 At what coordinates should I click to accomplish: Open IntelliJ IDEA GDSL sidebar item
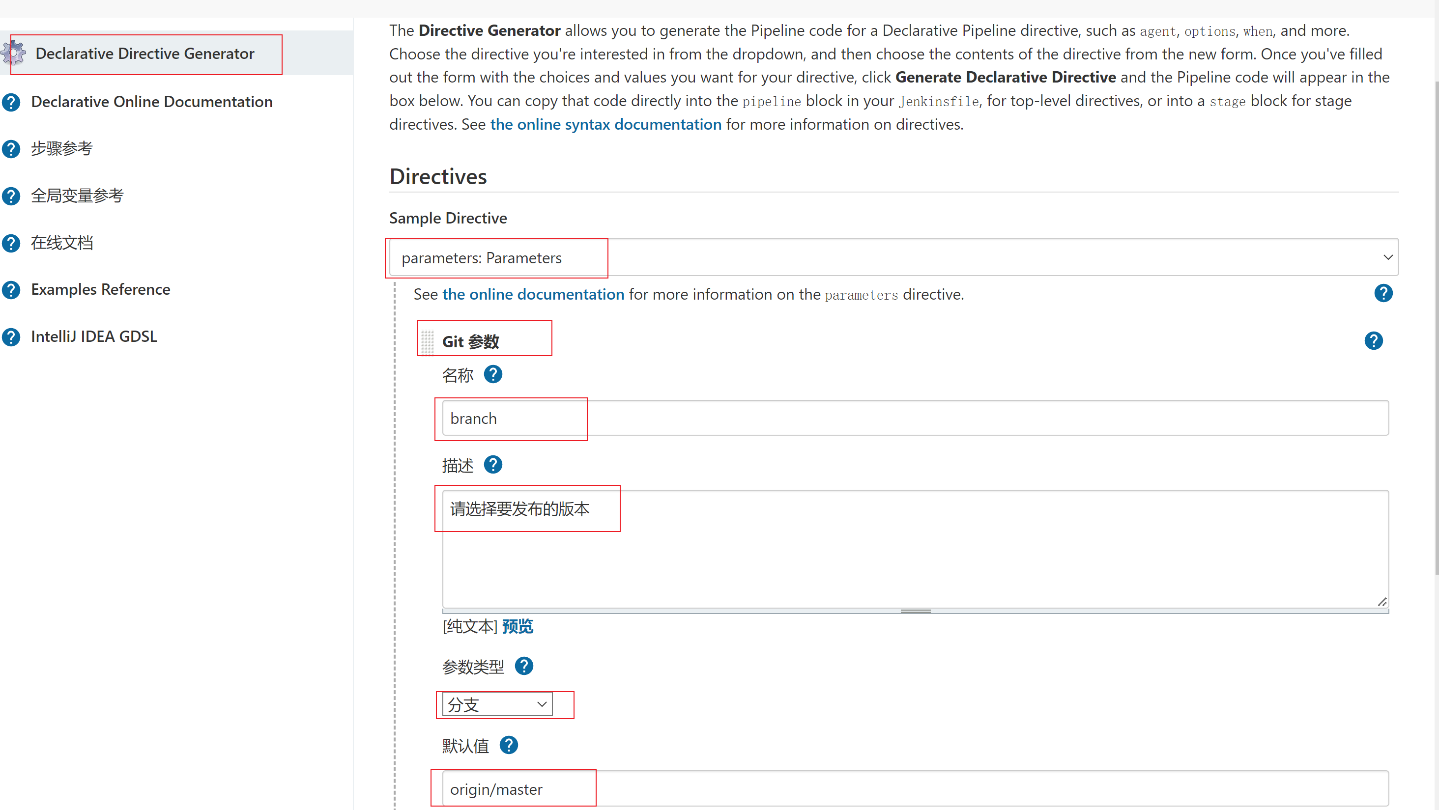pyautogui.click(x=94, y=336)
